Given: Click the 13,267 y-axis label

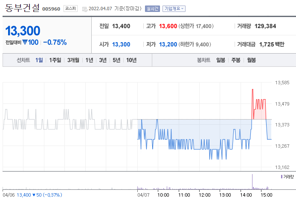Looking at the screenshot, I should pos(282,146).
